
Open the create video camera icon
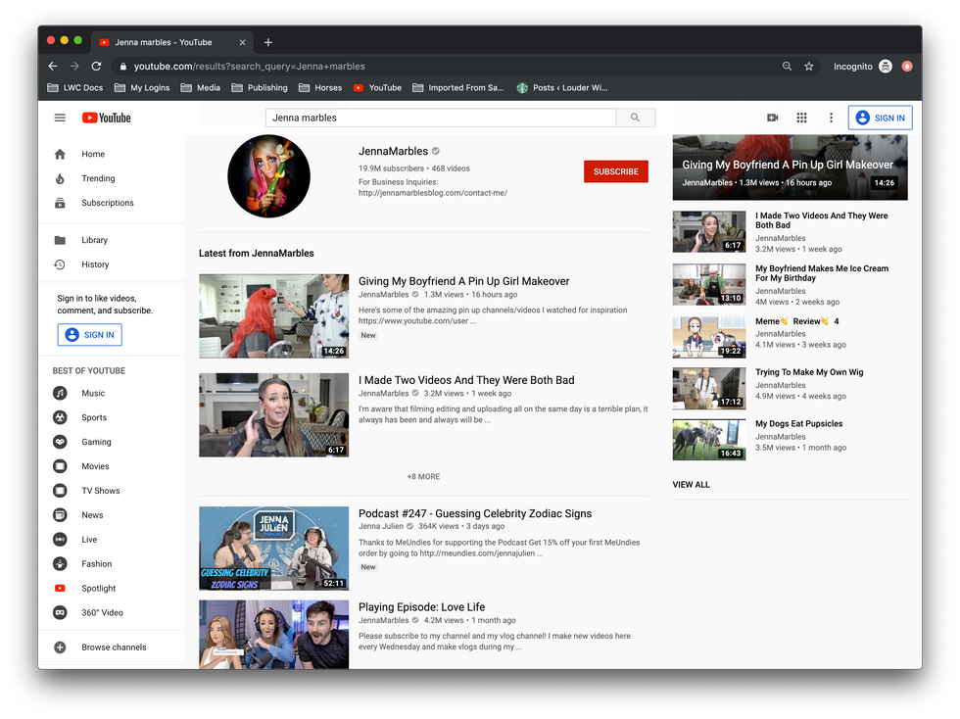pos(773,118)
